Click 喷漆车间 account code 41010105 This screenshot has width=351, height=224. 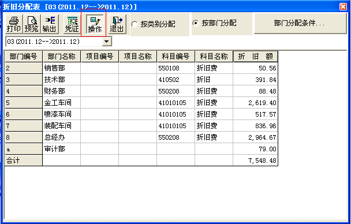[175, 114]
